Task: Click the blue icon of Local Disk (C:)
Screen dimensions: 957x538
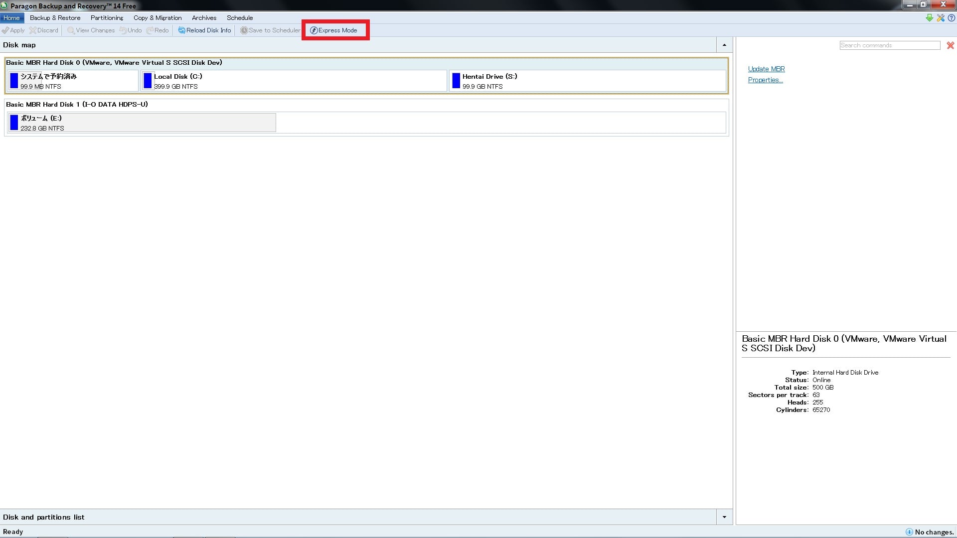Action: (148, 81)
